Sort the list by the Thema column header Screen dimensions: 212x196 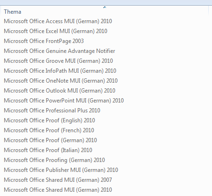pos(13,12)
